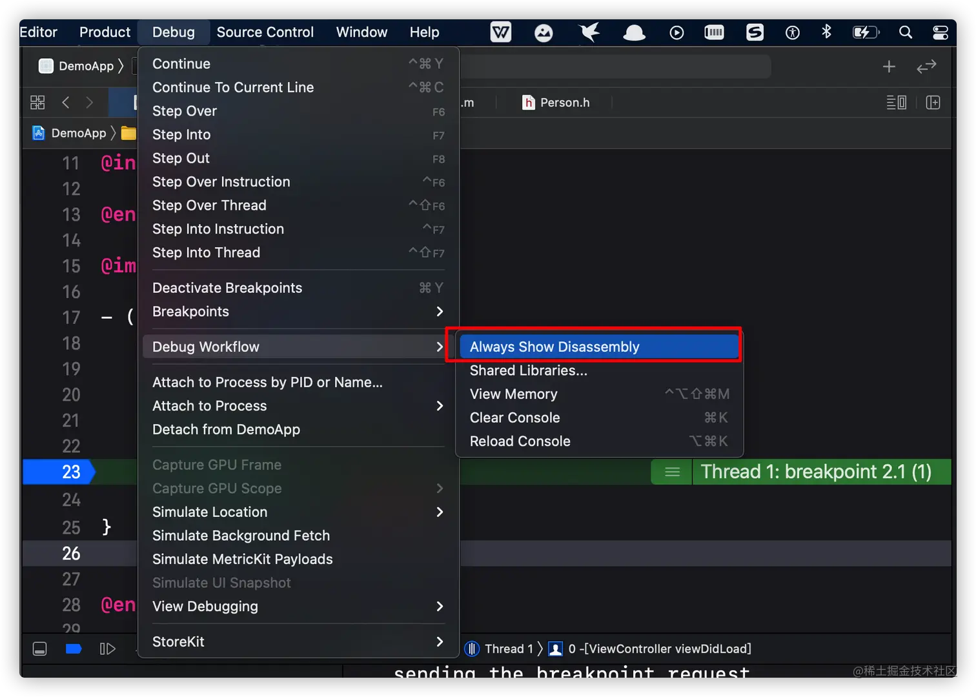Expand the Debug Workflow submenu

(x=298, y=347)
